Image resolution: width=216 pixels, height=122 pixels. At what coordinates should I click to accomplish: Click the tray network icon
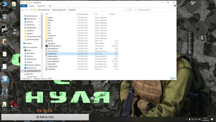193,119
